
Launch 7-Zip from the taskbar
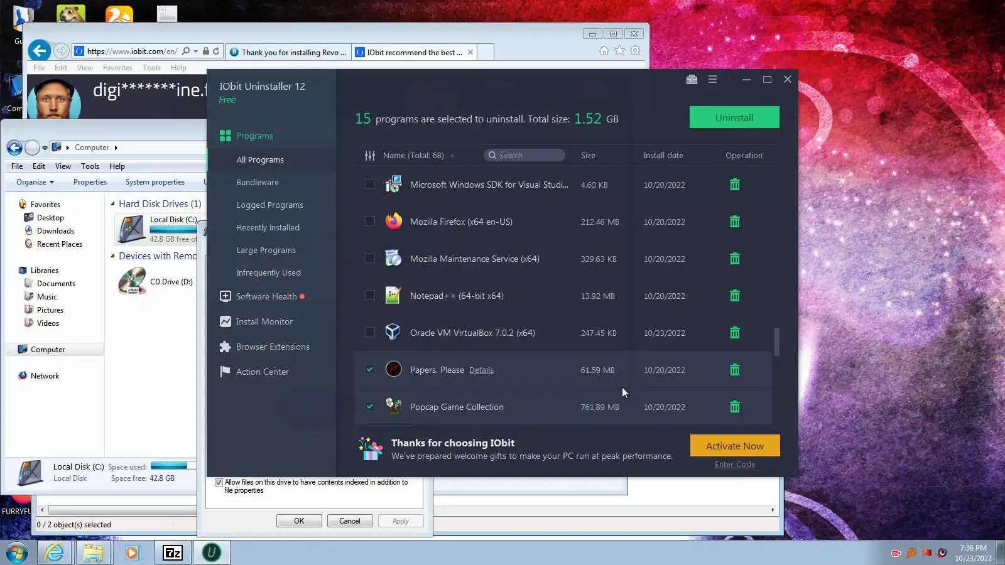172,552
